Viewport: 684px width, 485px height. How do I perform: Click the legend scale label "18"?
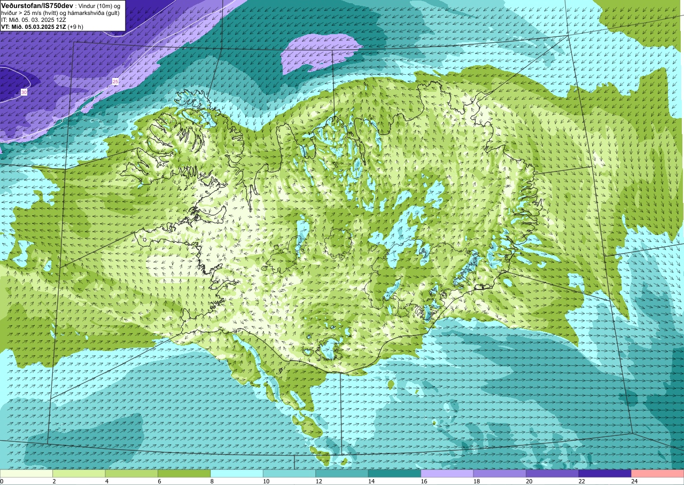[x=477, y=481]
